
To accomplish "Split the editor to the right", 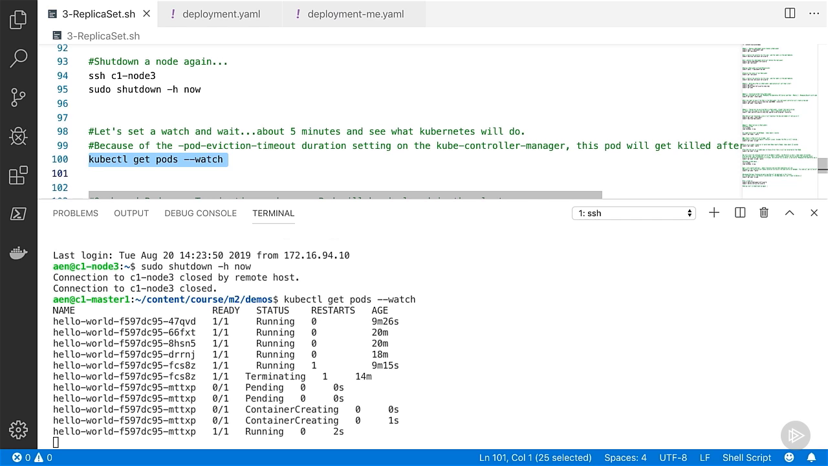I will coord(790,14).
